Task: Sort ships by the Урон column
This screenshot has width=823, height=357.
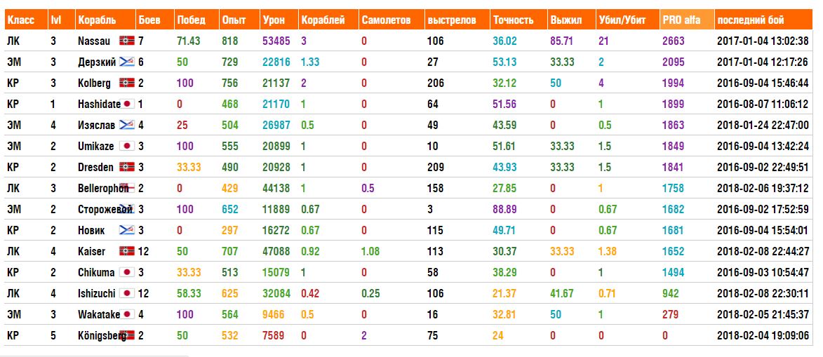Action: (x=273, y=20)
